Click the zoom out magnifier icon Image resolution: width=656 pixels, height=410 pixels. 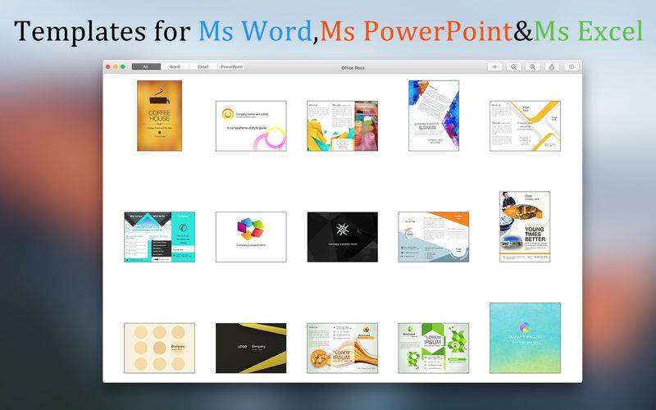[x=514, y=67]
